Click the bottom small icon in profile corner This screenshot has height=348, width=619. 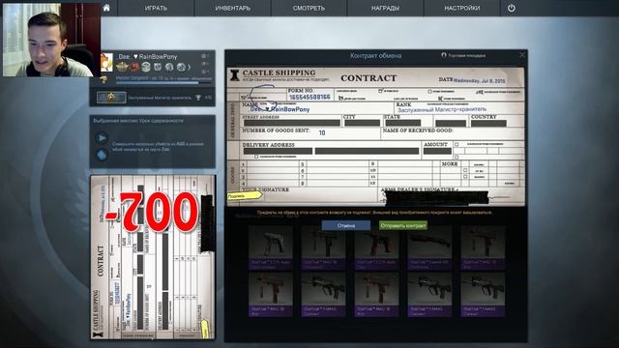pos(204,72)
